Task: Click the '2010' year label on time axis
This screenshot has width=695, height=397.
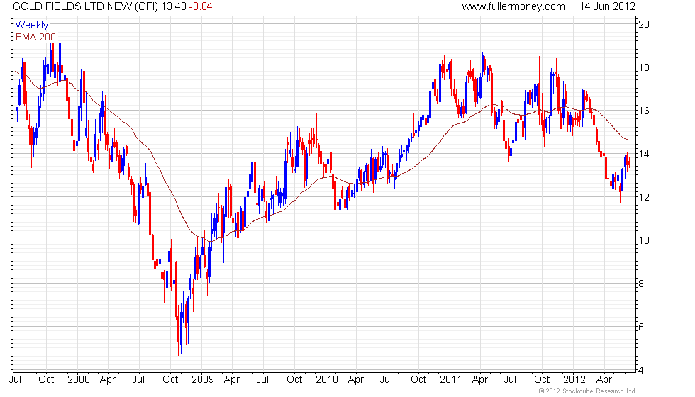Action: pyautogui.click(x=327, y=380)
